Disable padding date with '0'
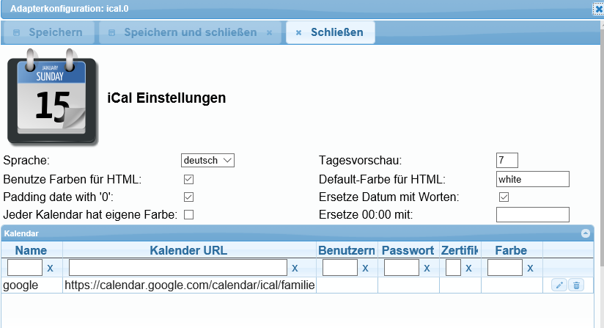This screenshot has height=328, width=604. tap(188, 197)
